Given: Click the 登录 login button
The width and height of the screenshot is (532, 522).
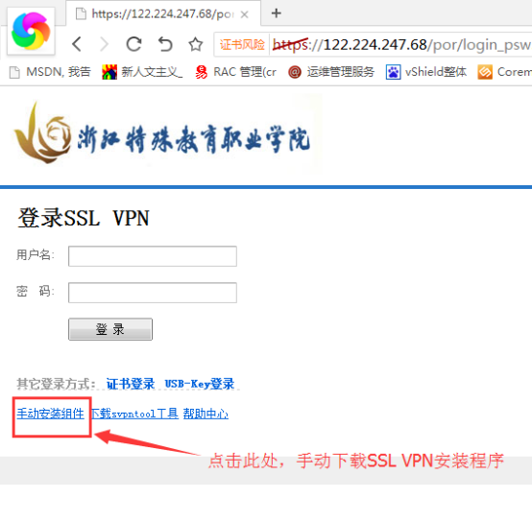Looking at the screenshot, I should [x=110, y=329].
